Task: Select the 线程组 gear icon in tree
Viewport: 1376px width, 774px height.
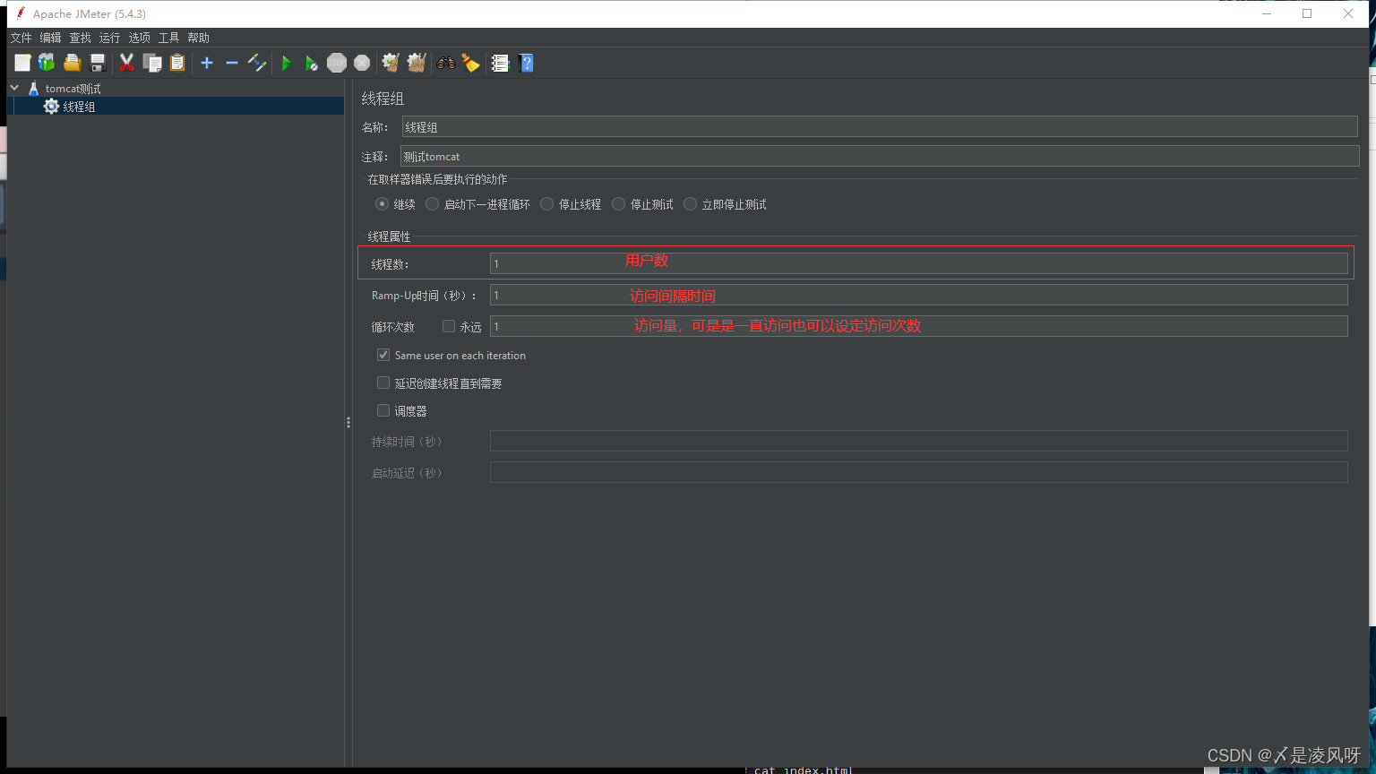Action: (x=51, y=107)
